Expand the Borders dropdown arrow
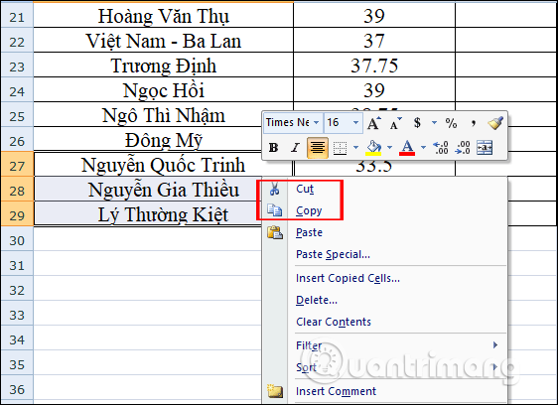Screen dimensions: 558x405 pos(355,147)
